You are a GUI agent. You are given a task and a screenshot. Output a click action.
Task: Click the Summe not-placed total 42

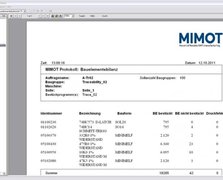click(191, 173)
